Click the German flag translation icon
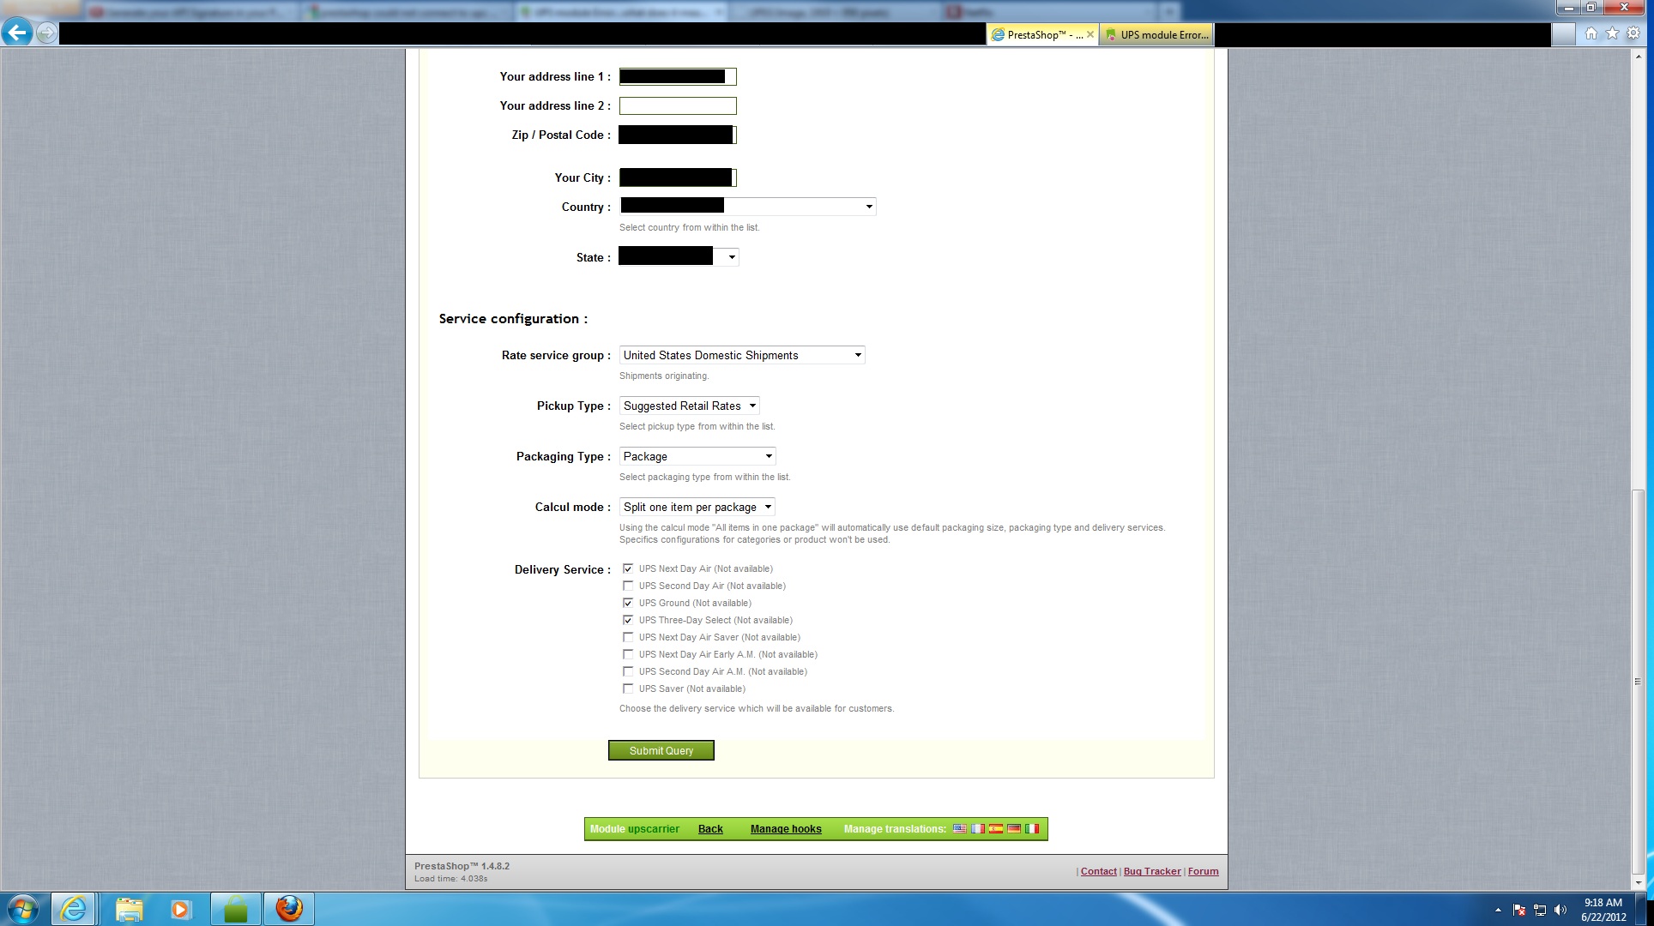The height and width of the screenshot is (926, 1654). click(x=1014, y=829)
